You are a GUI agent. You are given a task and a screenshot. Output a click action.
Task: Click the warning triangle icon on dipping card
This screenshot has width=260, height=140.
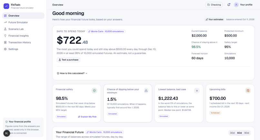coord(146,91)
